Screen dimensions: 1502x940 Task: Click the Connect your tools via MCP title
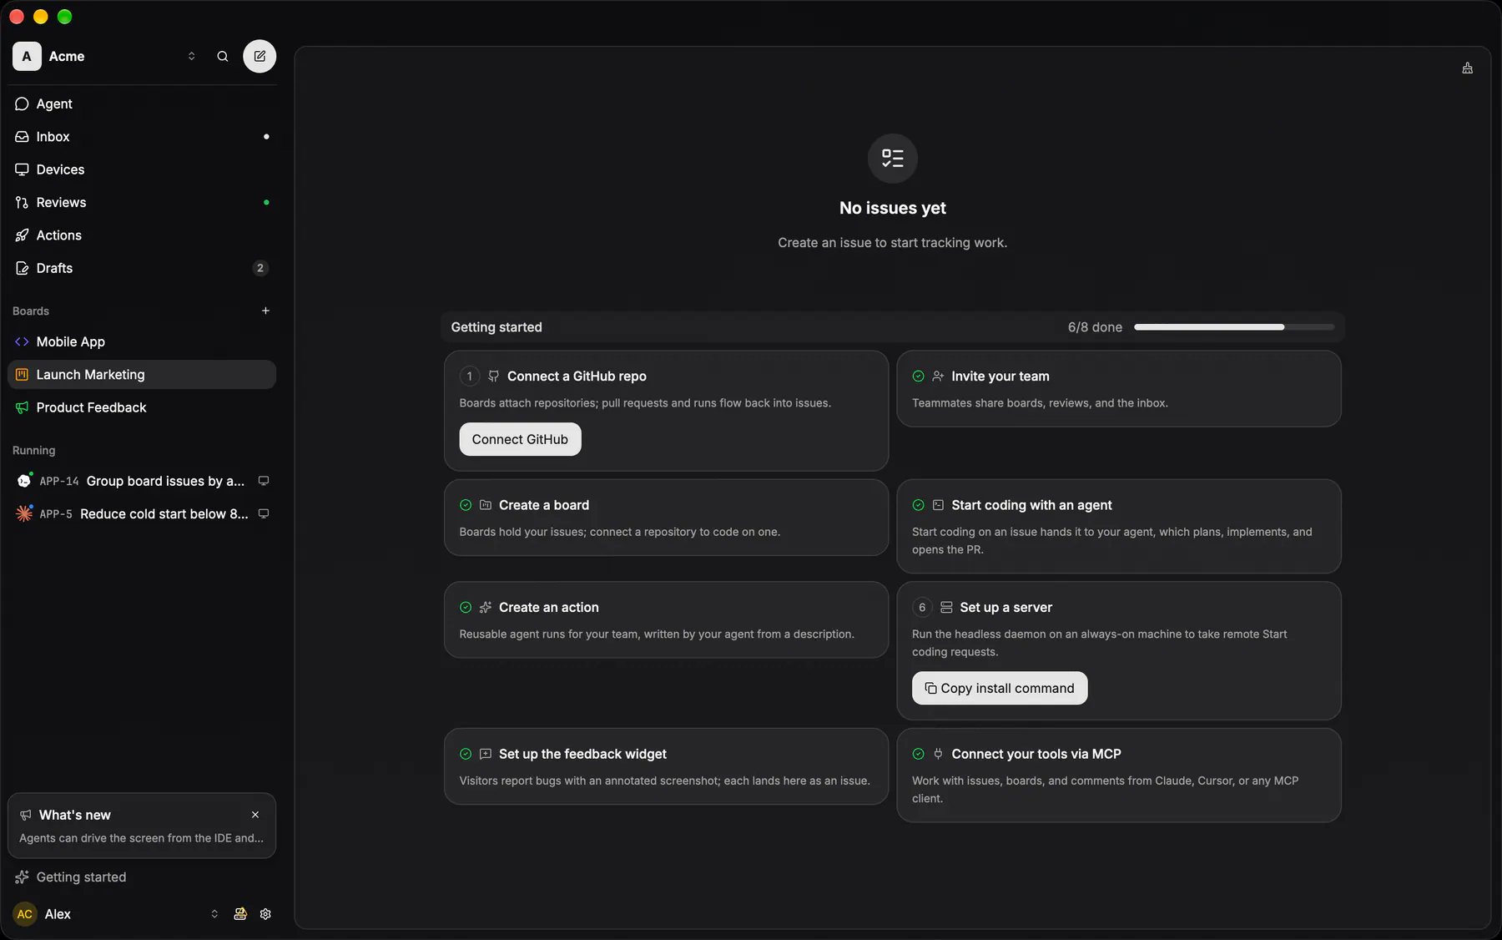[1036, 754]
